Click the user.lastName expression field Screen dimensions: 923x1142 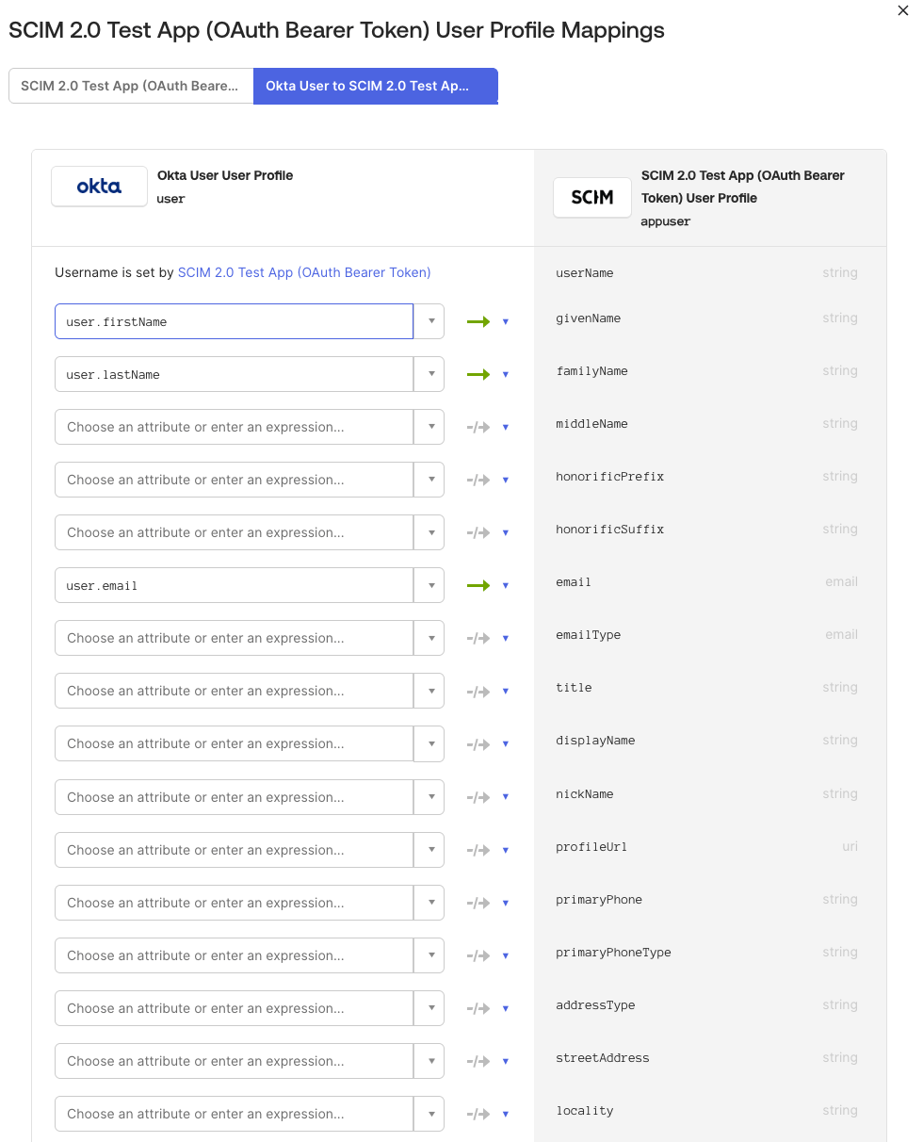[x=235, y=374]
